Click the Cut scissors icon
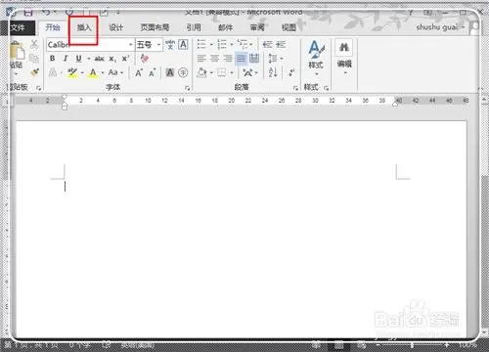This screenshot has width=489, height=352. 34,44
